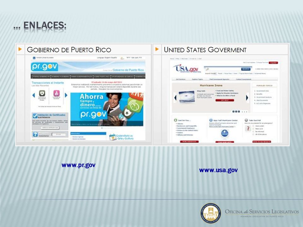Click the red Find More Apps button
Image resolution: width=303 pixels, height=227 pixels.
(225, 142)
